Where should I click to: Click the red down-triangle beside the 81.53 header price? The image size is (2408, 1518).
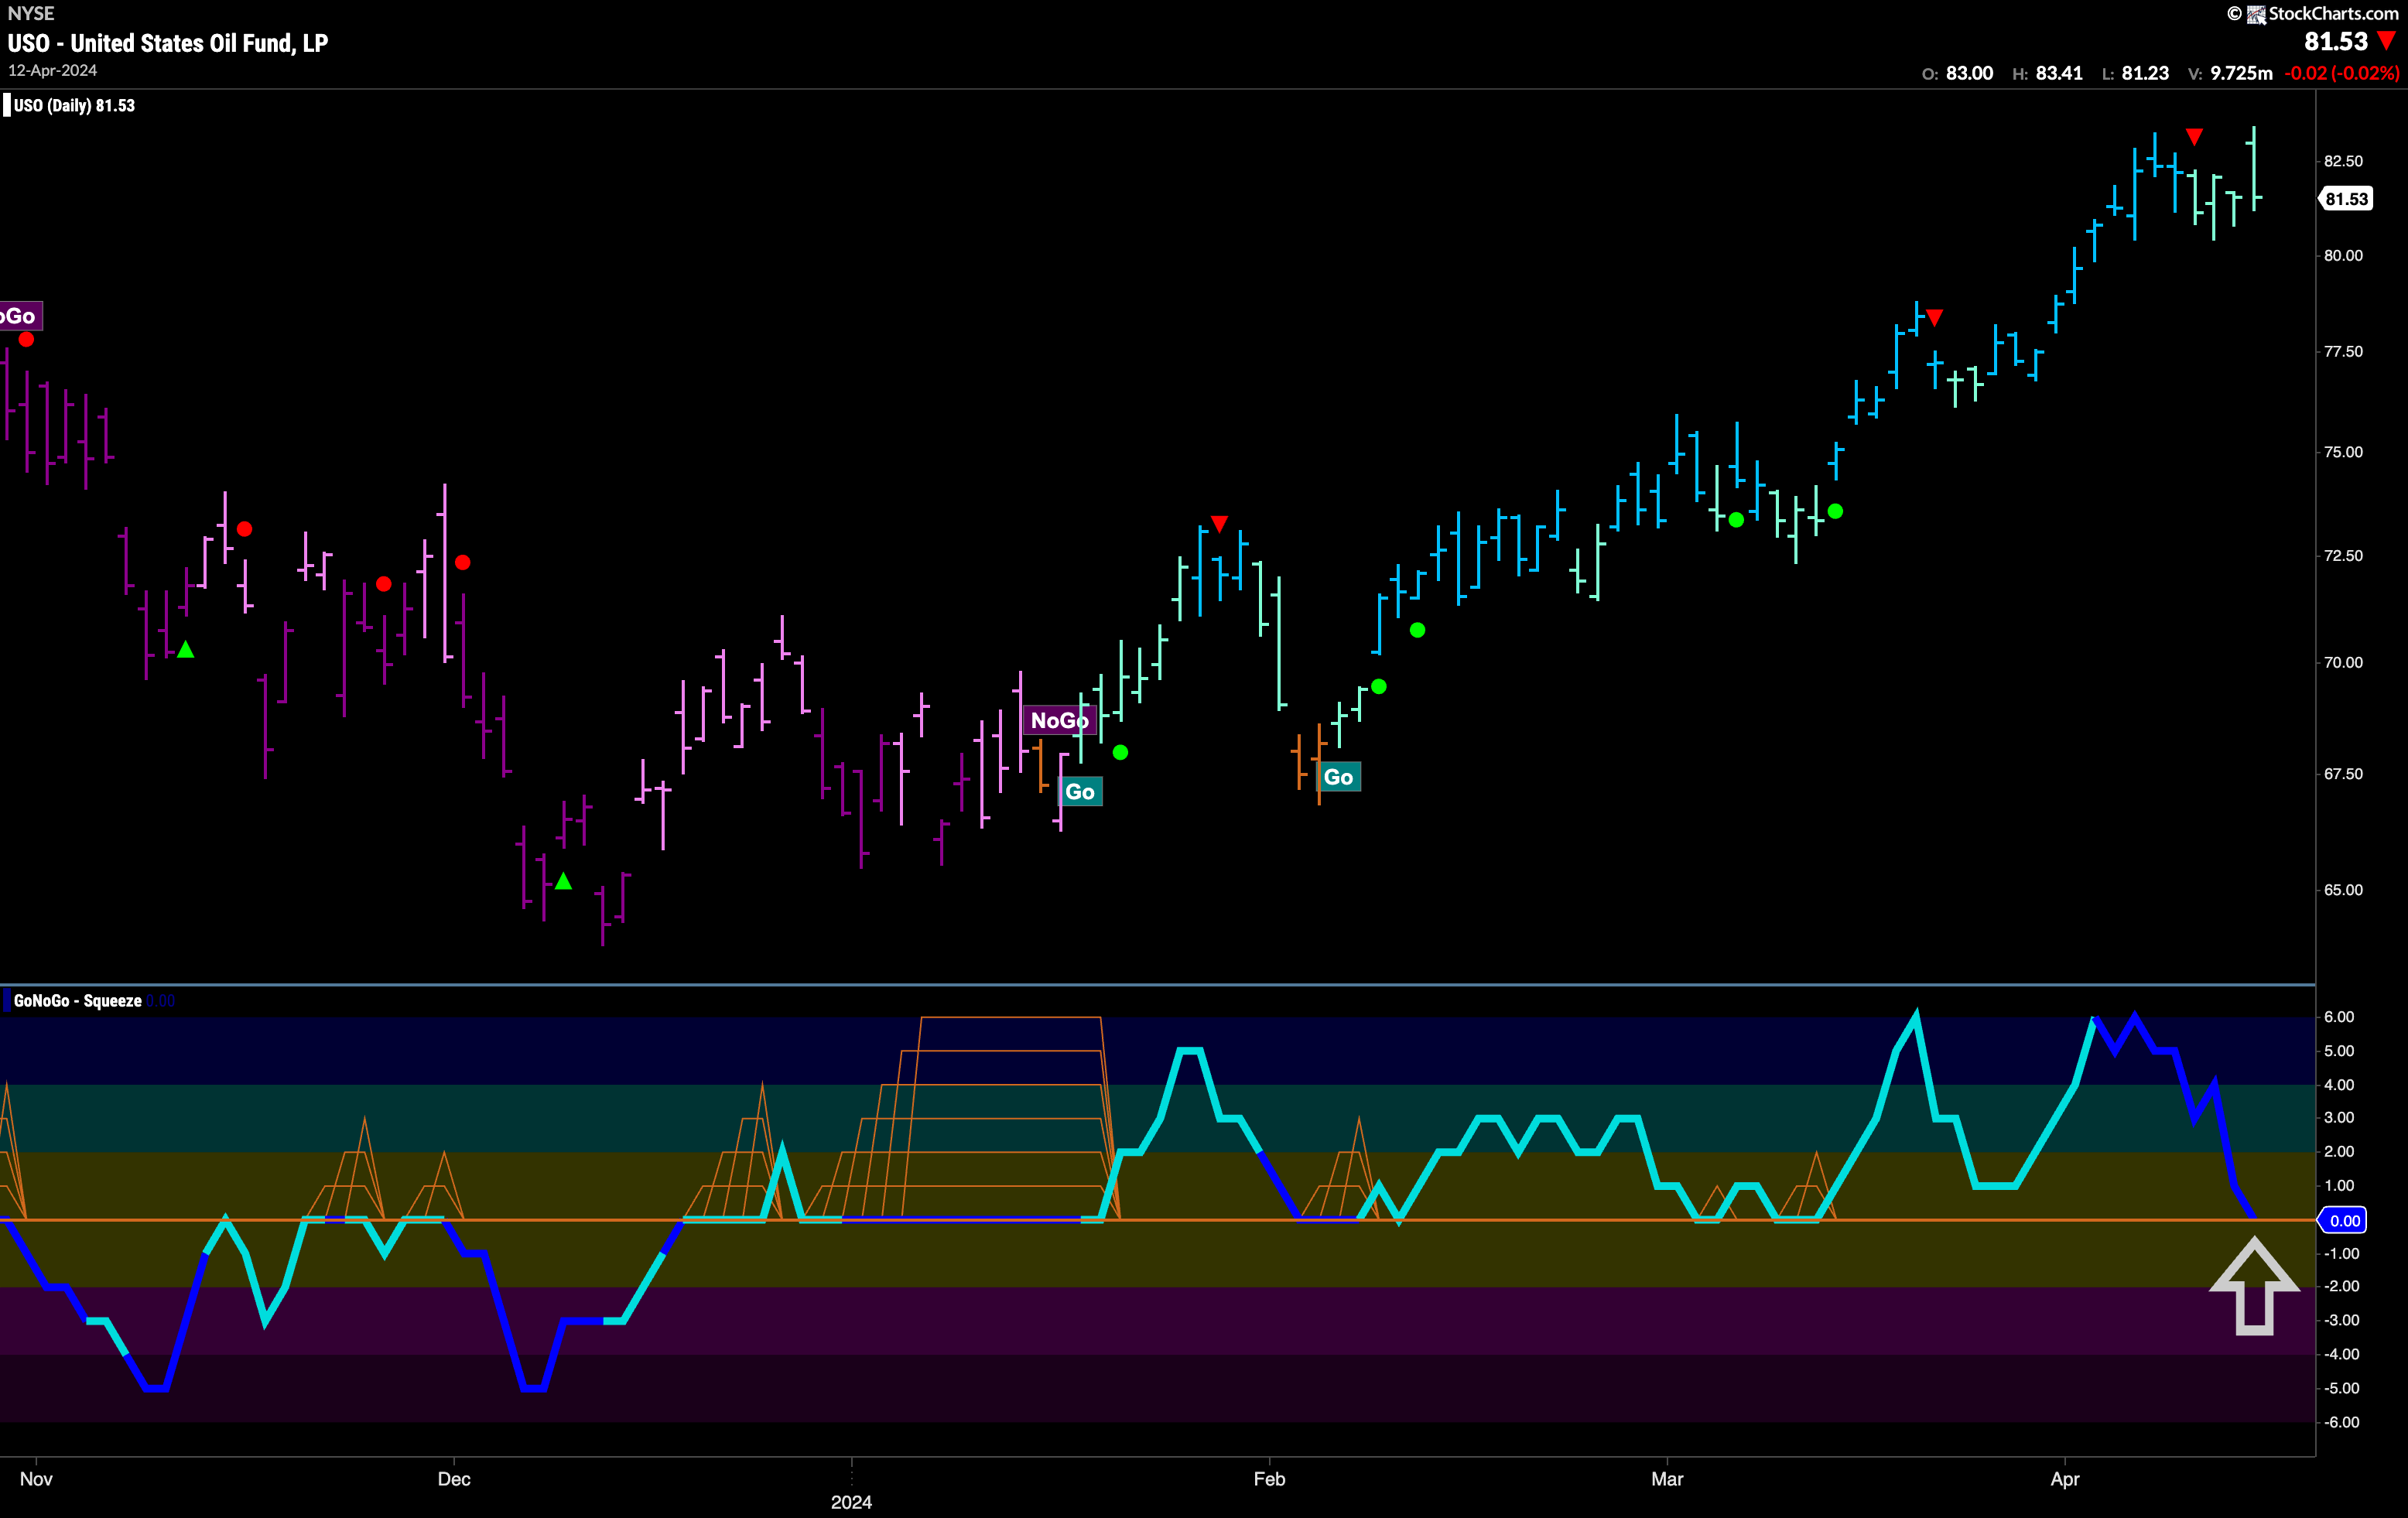click(2386, 42)
